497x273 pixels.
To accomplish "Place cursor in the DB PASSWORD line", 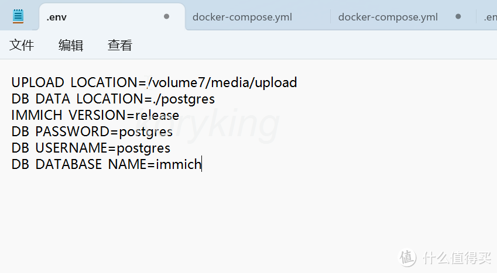I will pos(92,132).
